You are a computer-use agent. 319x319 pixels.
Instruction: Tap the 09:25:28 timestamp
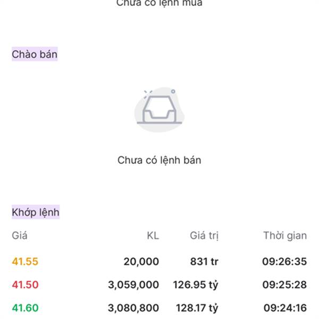(284, 284)
